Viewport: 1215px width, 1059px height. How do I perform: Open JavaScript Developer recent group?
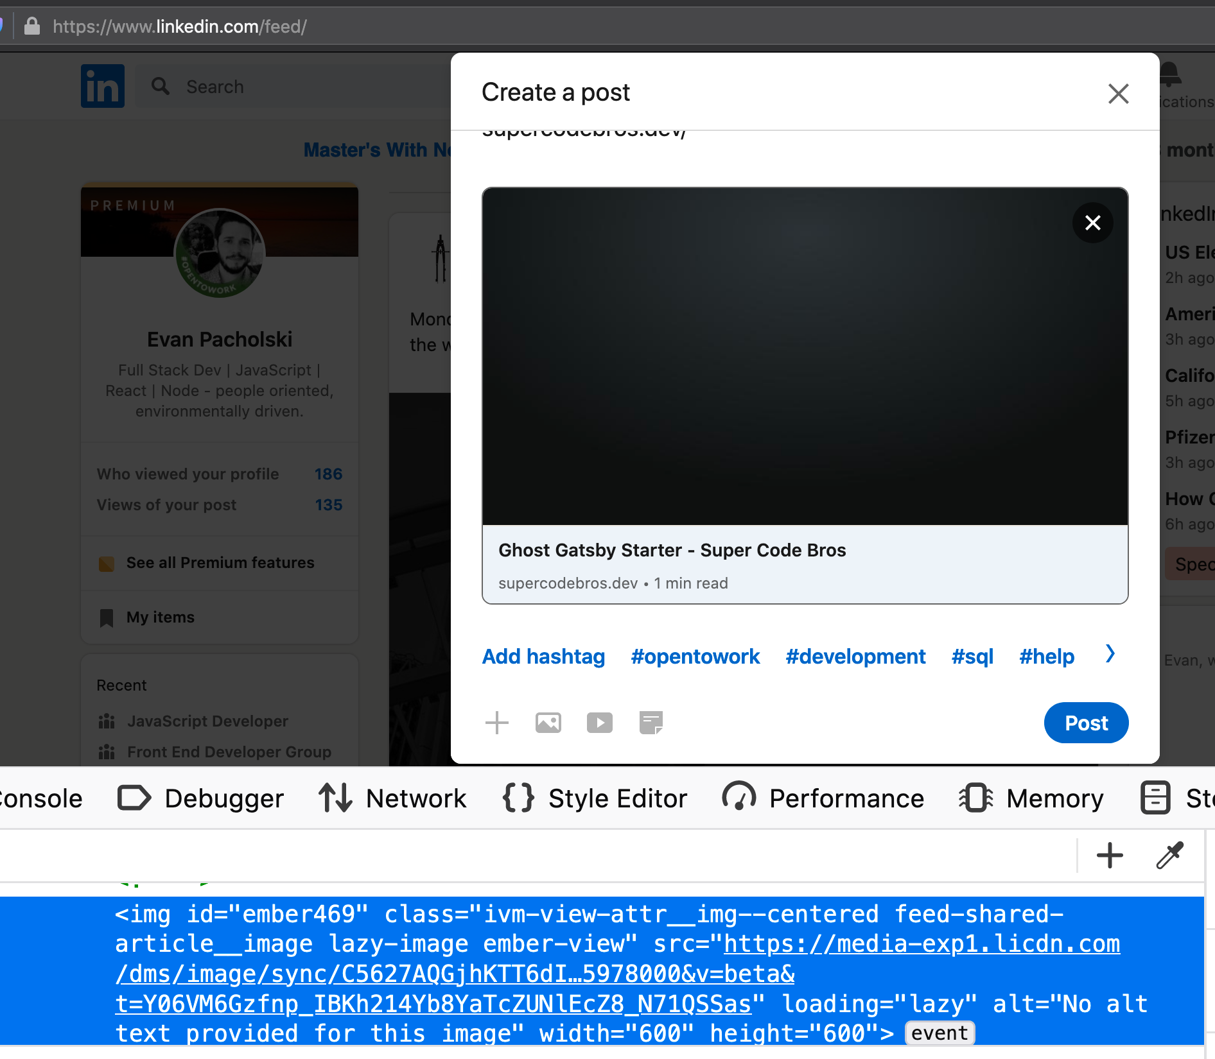(207, 721)
